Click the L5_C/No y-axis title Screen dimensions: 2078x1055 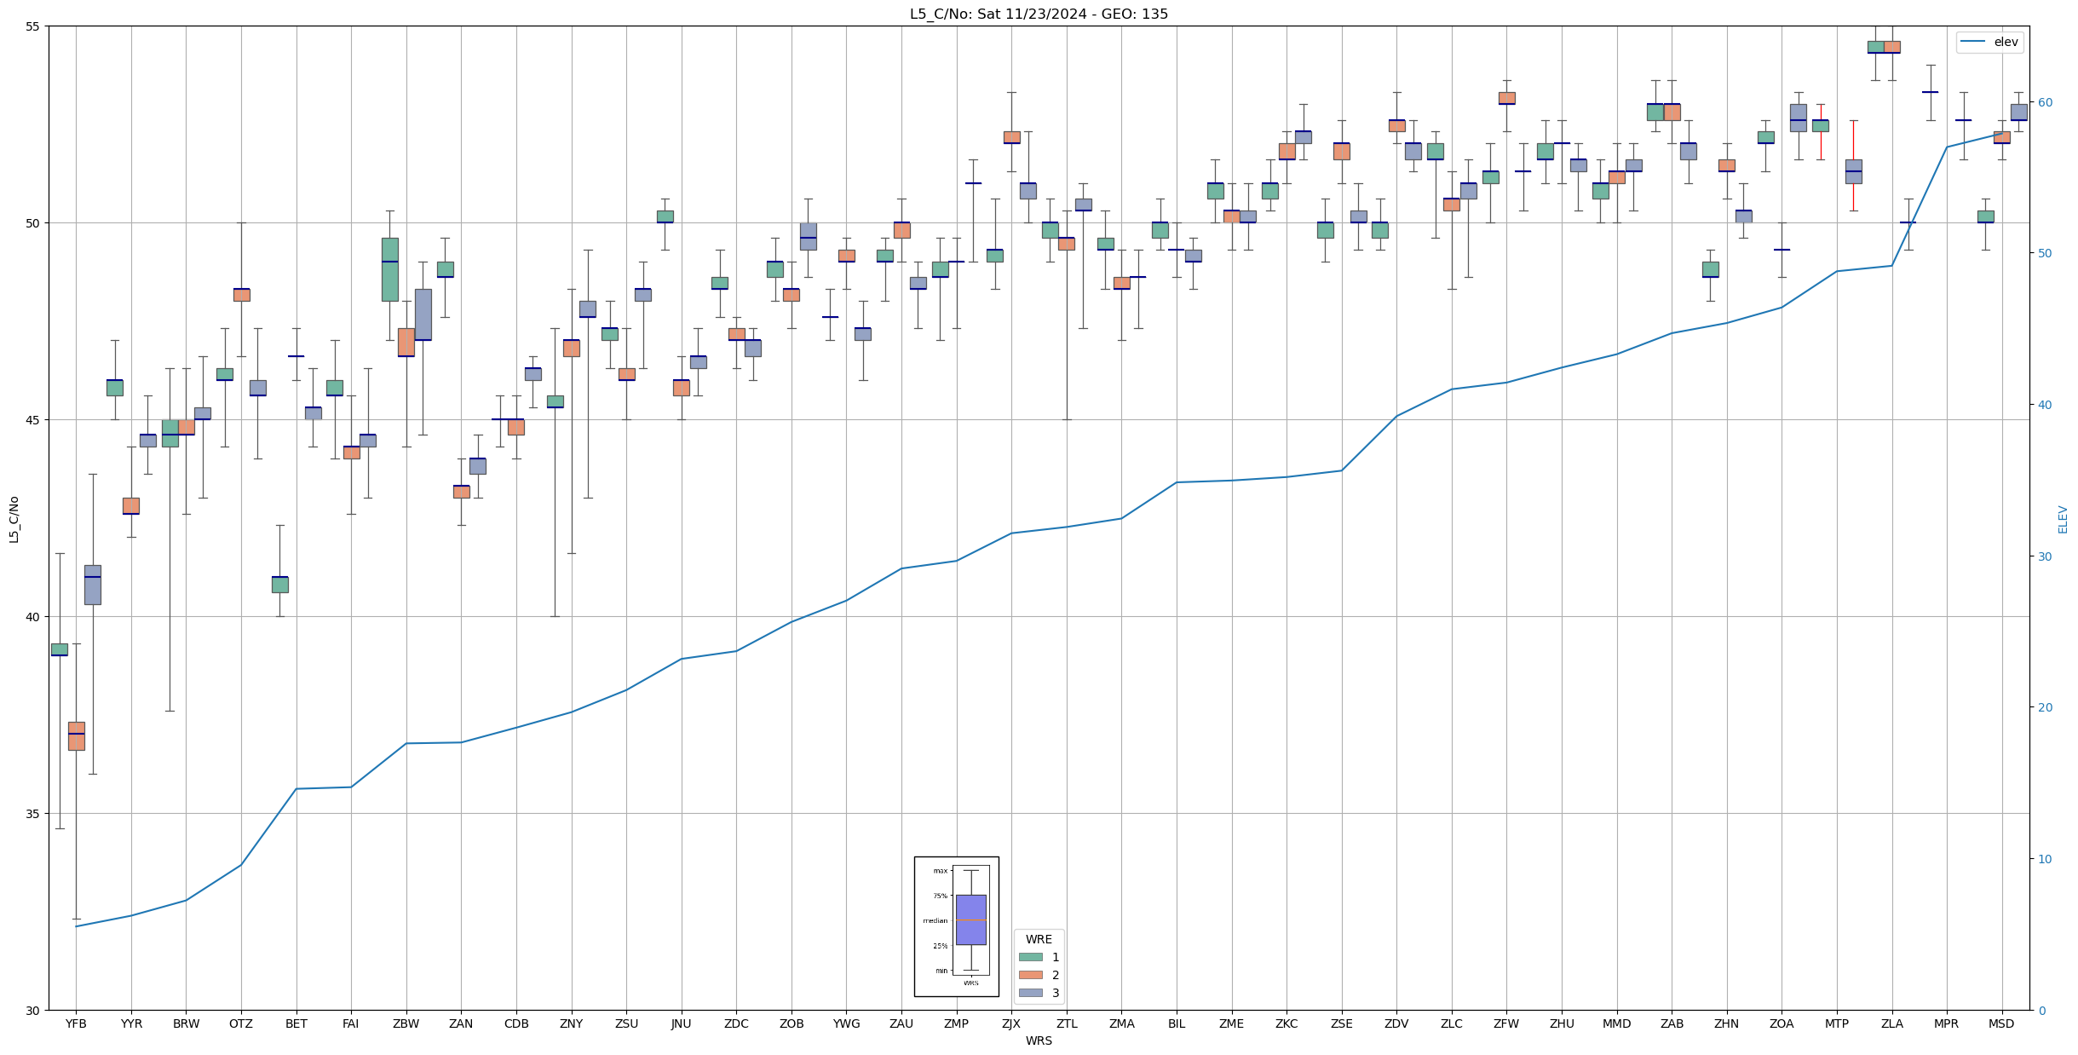point(14,519)
